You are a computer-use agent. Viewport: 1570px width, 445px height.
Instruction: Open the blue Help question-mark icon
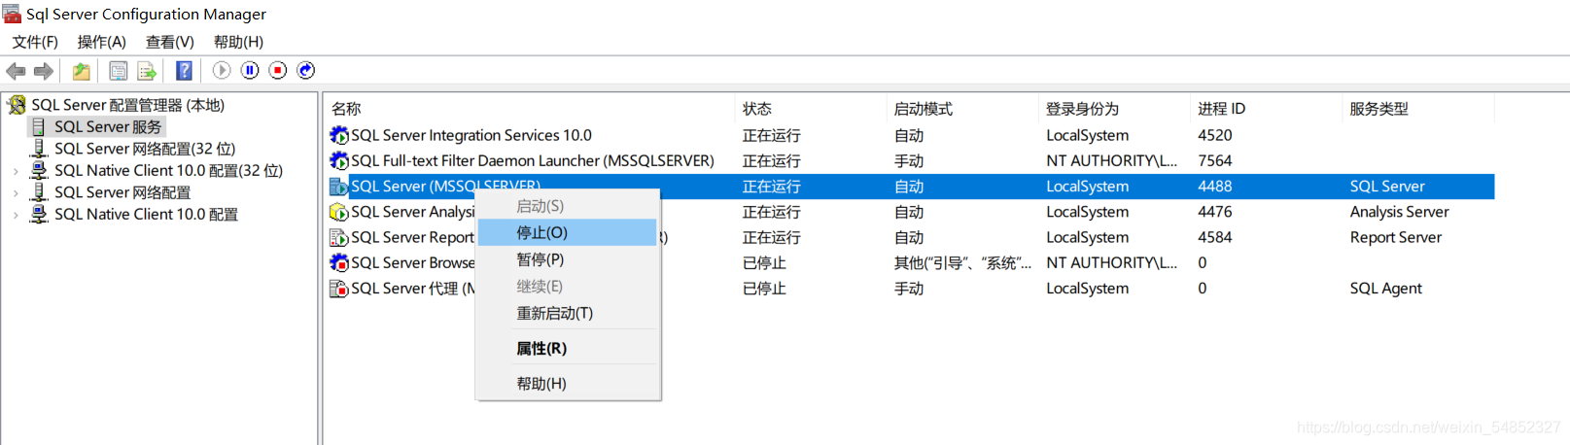coord(184,71)
